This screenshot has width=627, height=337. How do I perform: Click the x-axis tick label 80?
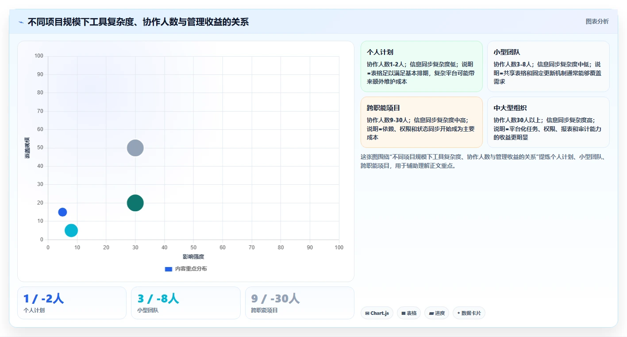coord(281,248)
